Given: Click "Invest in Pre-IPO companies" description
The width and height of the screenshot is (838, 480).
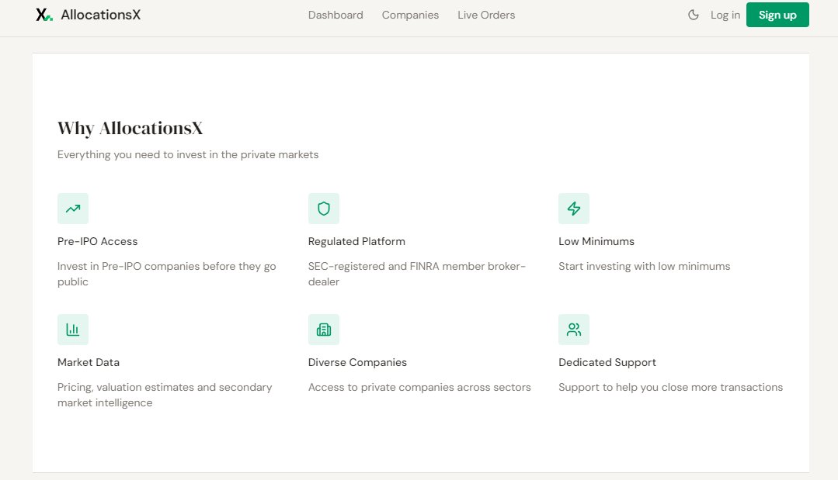Looking at the screenshot, I should [x=167, y=275].
